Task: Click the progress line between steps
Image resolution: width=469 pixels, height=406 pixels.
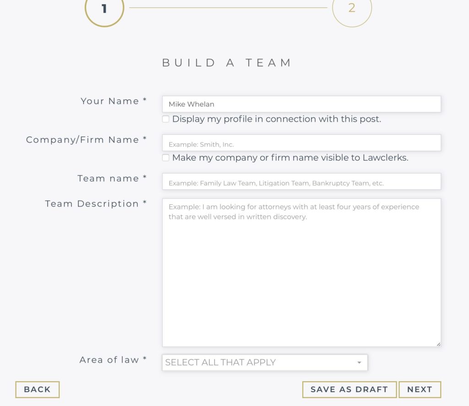Action: [x=228, y=8]
